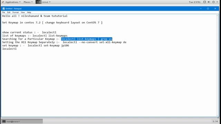Open the File menu in Notepad
Image resolution: width=221 pixels, height=124 pixels.
tap(3, 12)
